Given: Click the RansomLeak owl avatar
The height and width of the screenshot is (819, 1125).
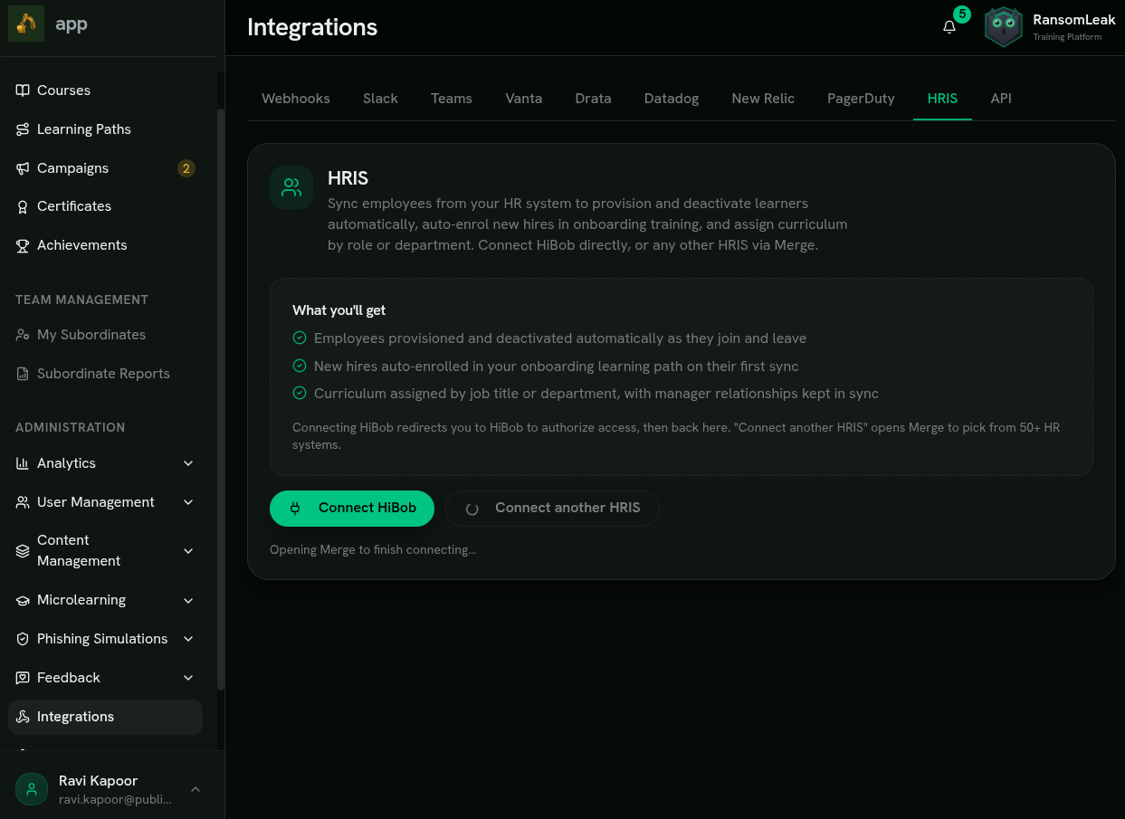Looking at the screenshot, I should [1003, 27].
